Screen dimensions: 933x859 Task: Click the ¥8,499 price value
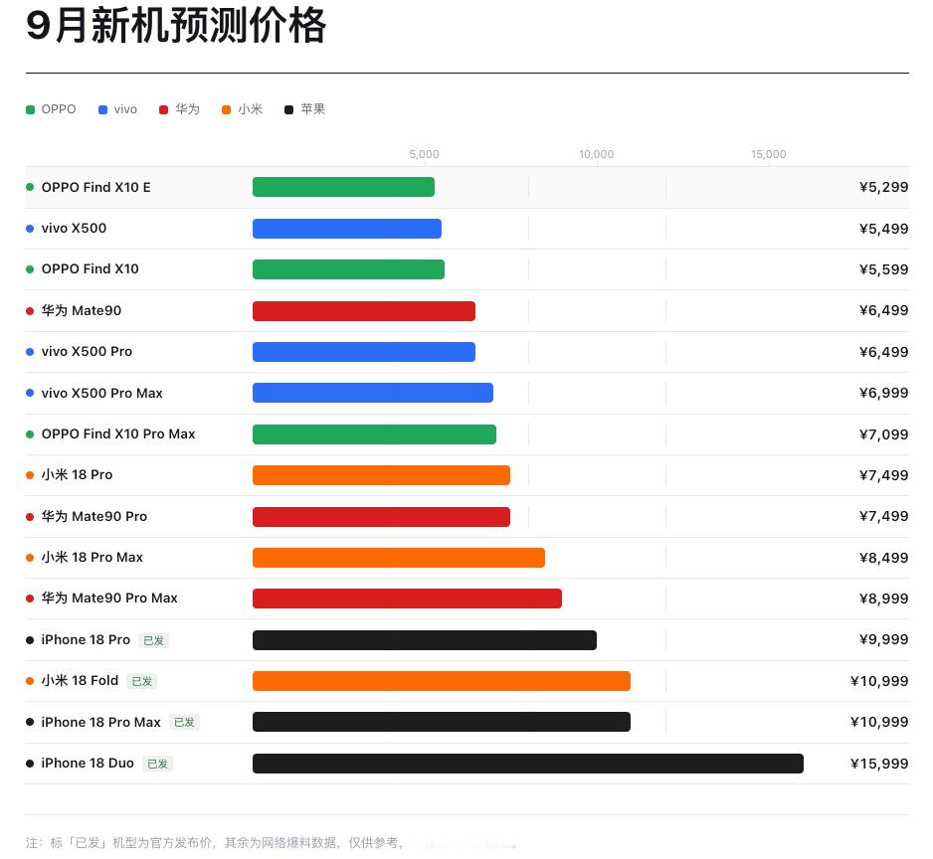tap(883, 558)
